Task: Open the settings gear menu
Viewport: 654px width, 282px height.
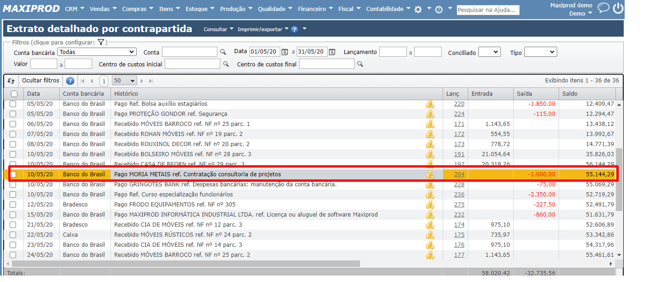Action: [x=418, y=9]
